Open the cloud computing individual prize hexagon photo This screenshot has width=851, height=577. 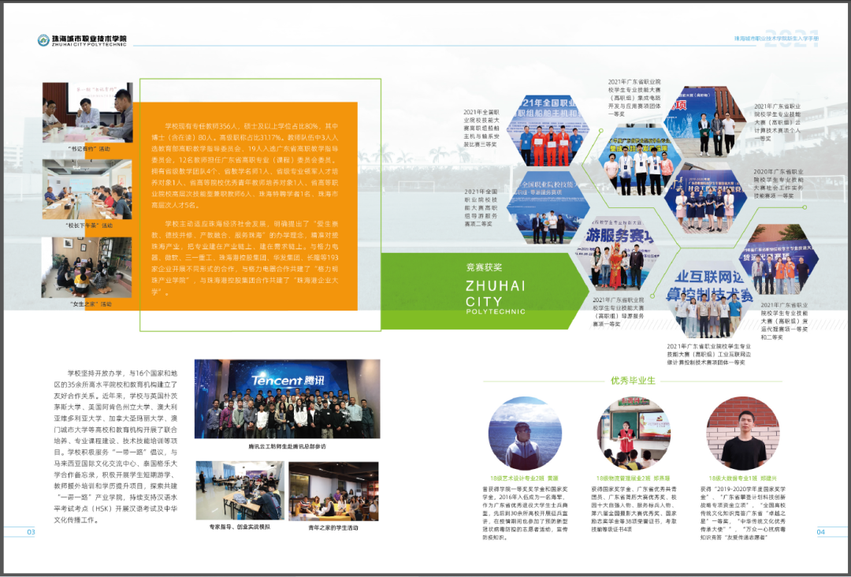[x=707, y=122]
